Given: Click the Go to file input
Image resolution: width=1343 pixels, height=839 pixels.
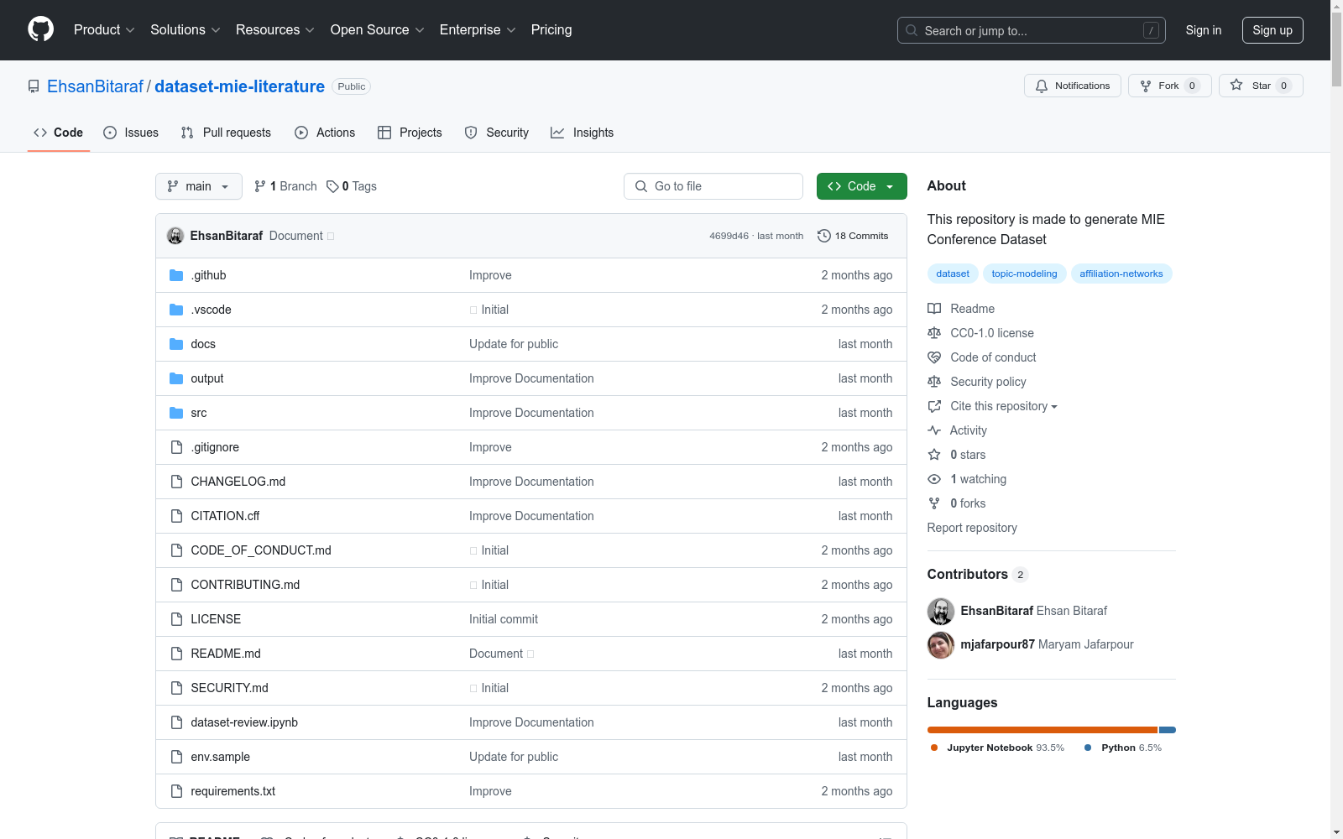Looking at the screenshot, I should (713, 186).
